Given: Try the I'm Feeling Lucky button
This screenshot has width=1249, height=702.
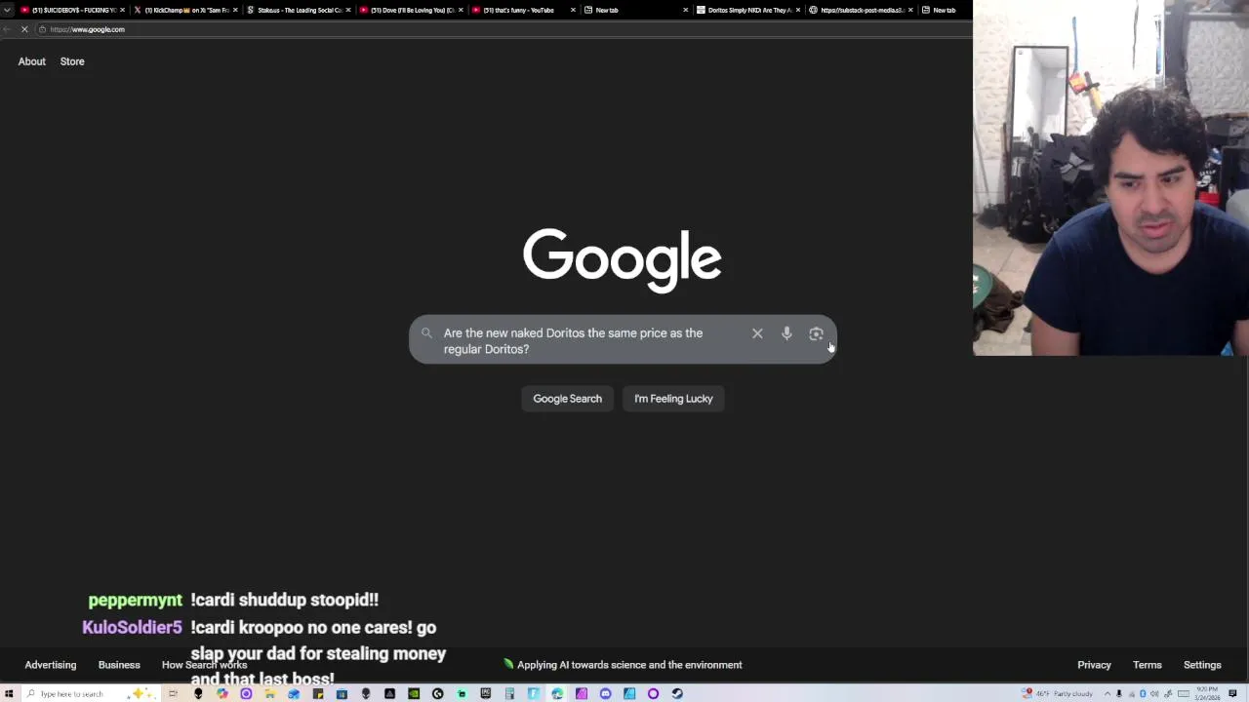Looking at the screenshot, I should pos(673,398).
